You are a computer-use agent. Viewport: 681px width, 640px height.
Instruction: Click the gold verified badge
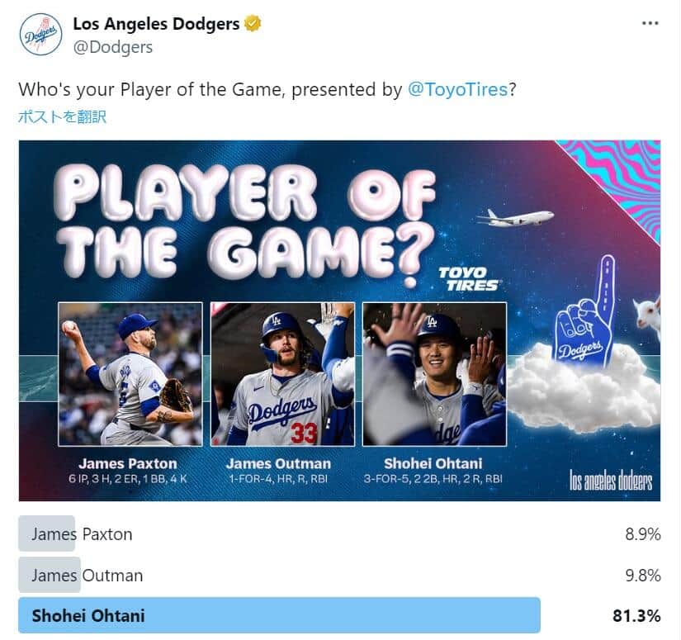click(x=253, y=24)
